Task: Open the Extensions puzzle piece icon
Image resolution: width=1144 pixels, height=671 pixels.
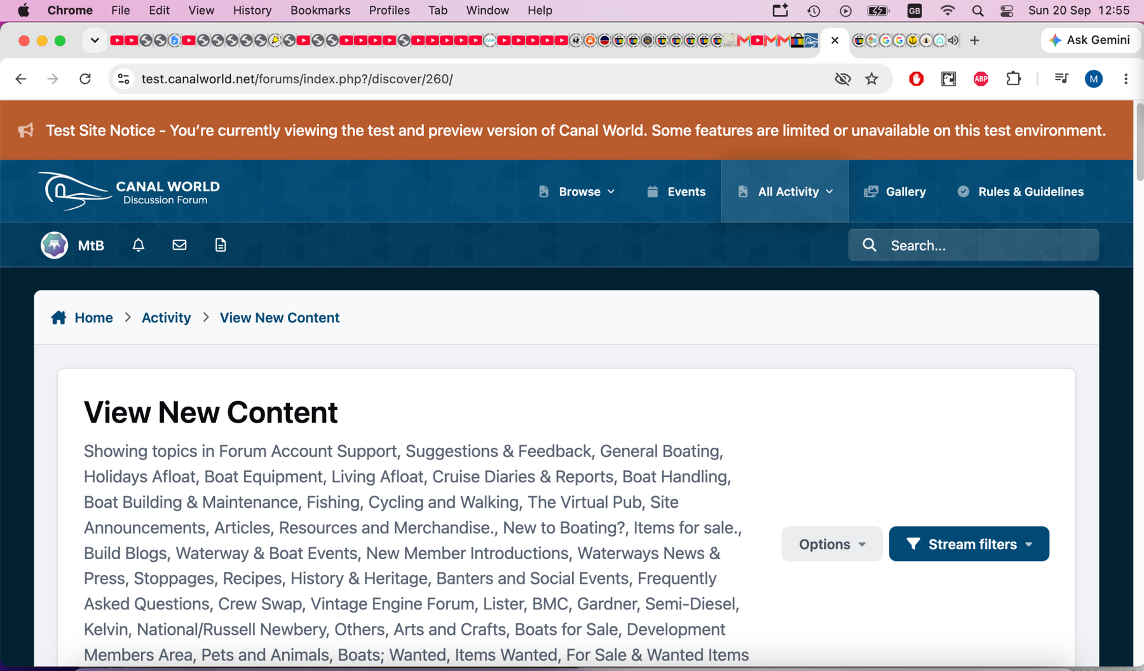Action: tap(1014, 79)
